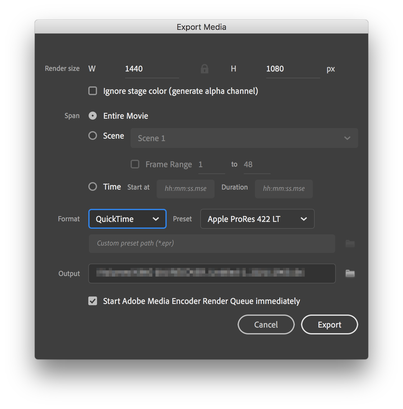Click the Cancel button
Viewport: 403px width, 409px height.
pyautogui.click(x=266, y=324)
